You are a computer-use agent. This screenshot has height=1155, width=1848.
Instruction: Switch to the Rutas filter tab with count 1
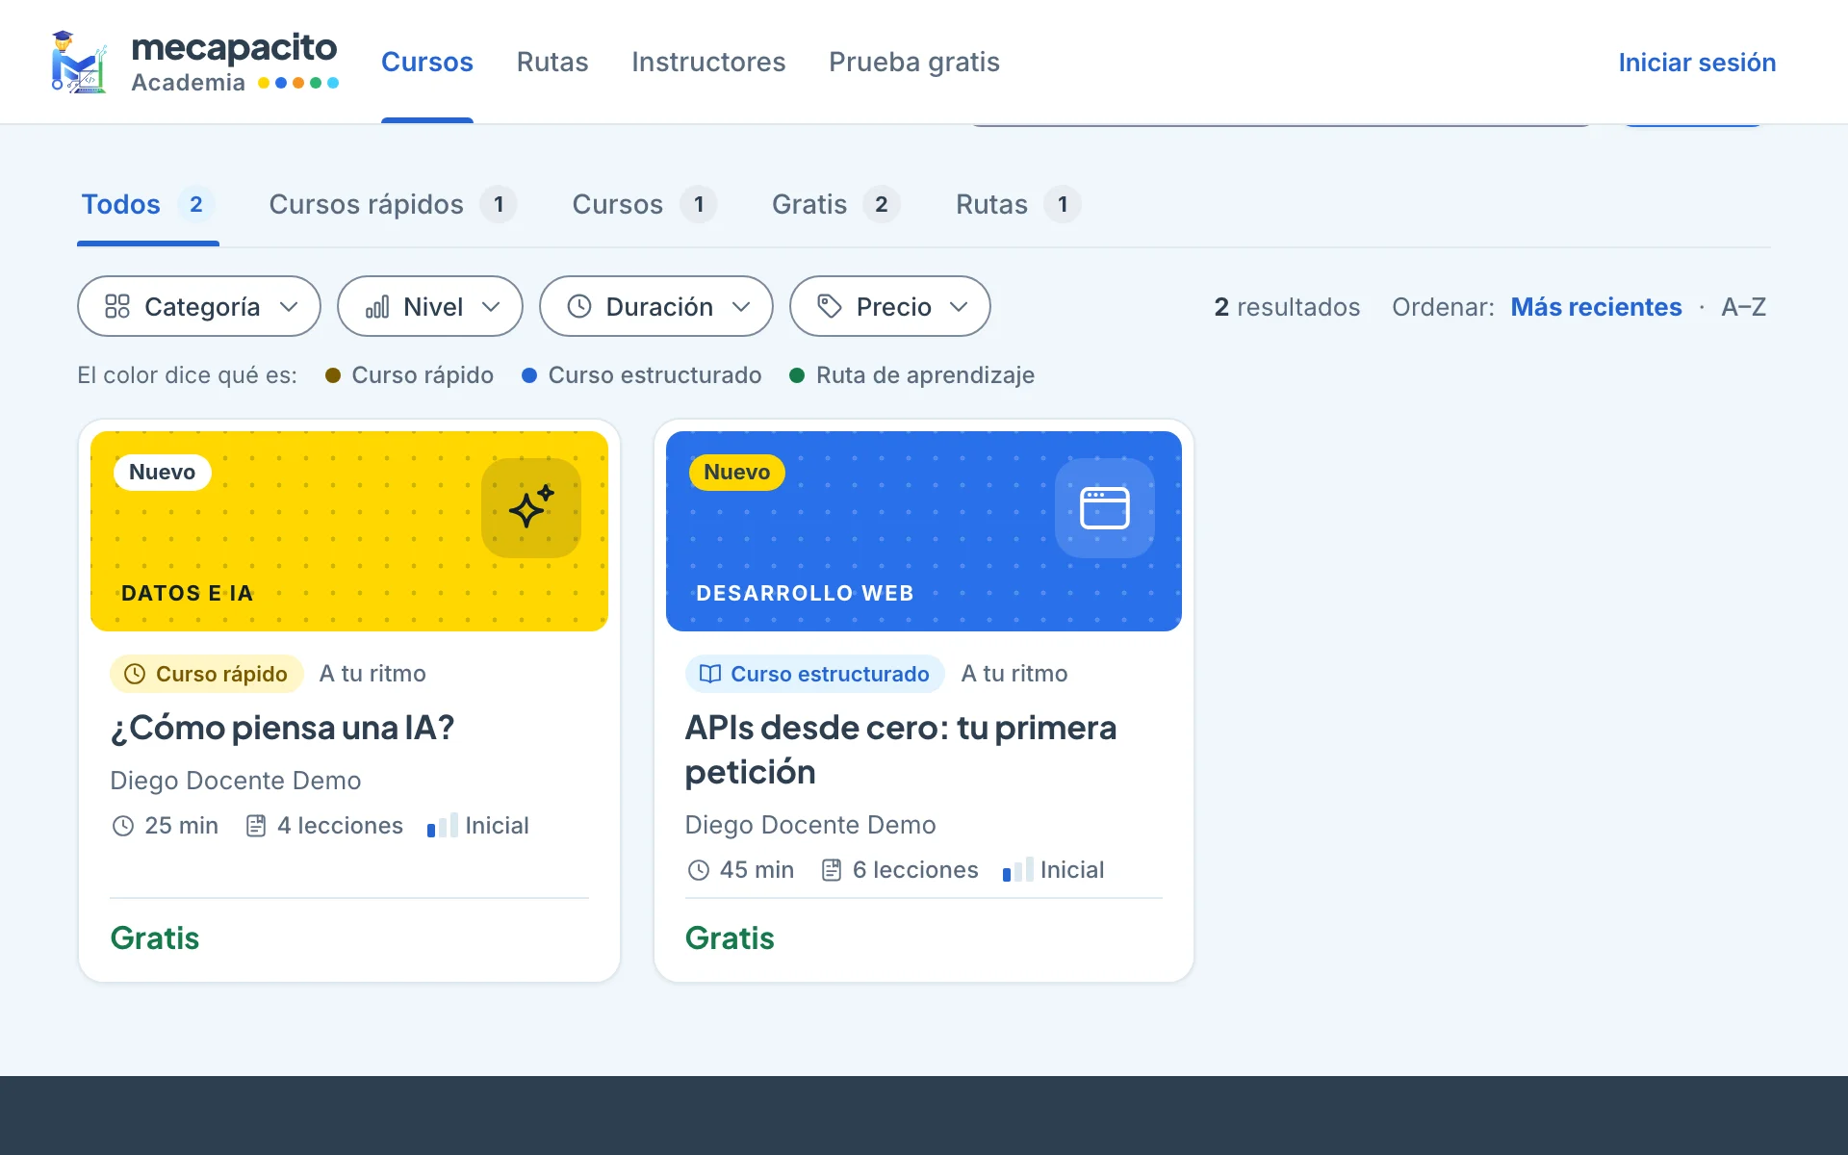(x=1018, y=204)
